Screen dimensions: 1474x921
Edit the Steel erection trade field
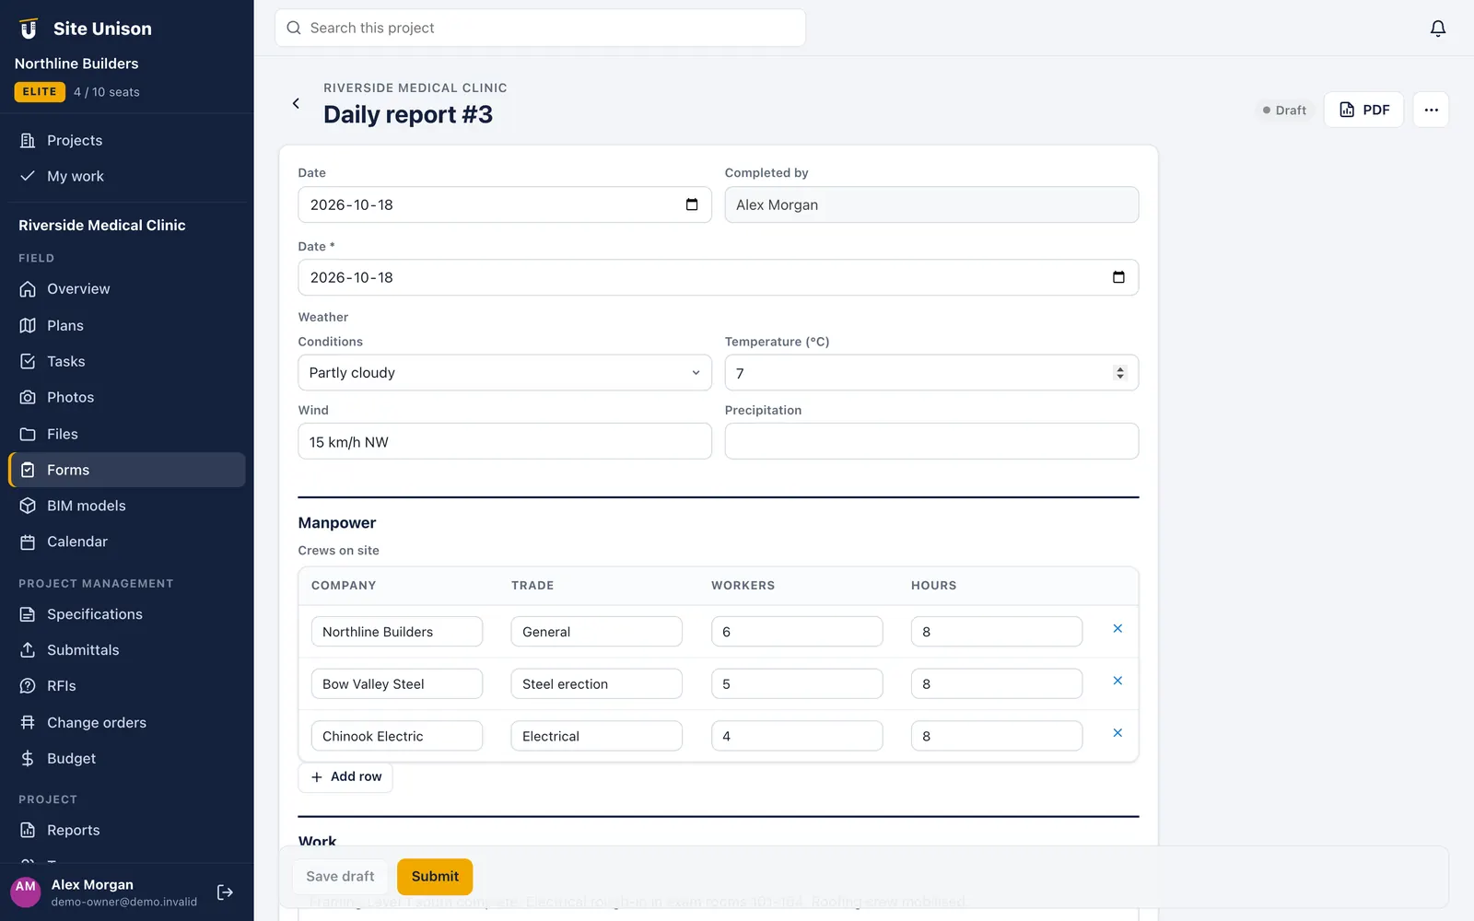596,684
